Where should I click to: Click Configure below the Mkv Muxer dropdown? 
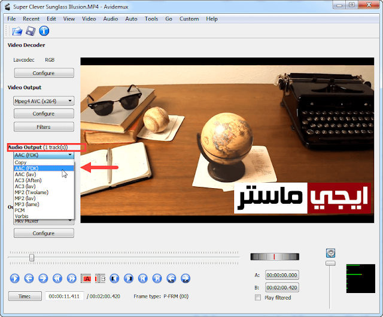(x=44, y=233)
